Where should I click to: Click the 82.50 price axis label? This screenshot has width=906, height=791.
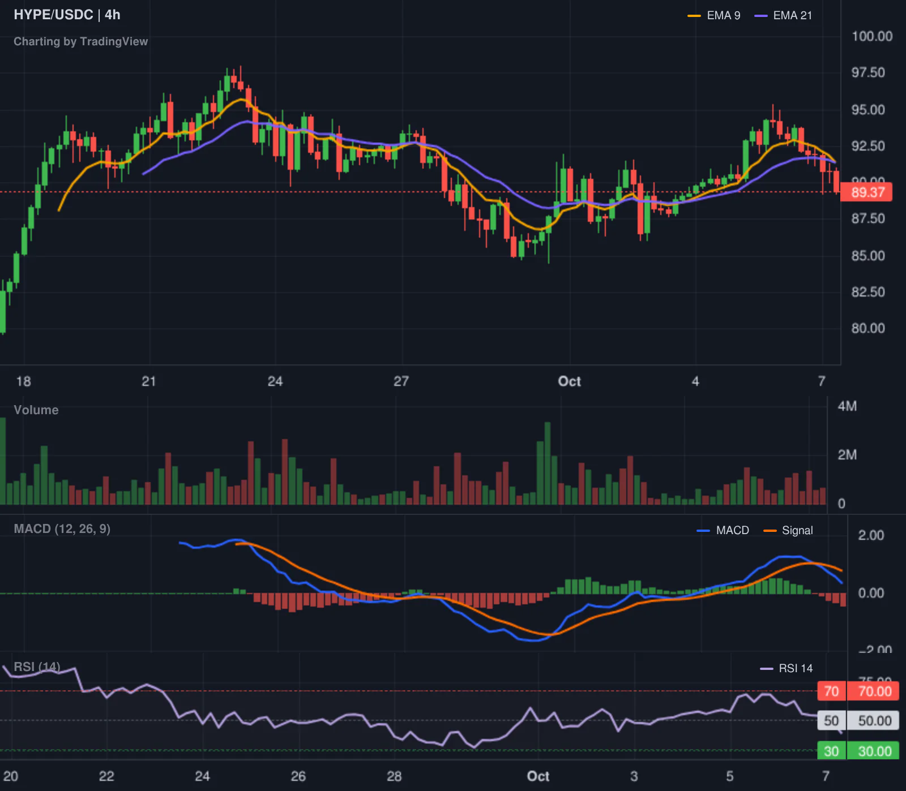(x=868, y=292)
